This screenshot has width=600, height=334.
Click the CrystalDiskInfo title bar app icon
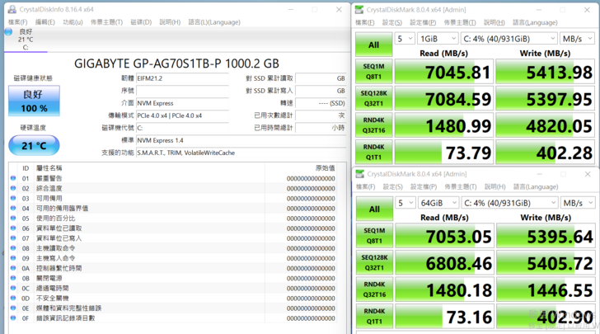tap(10, 8)
